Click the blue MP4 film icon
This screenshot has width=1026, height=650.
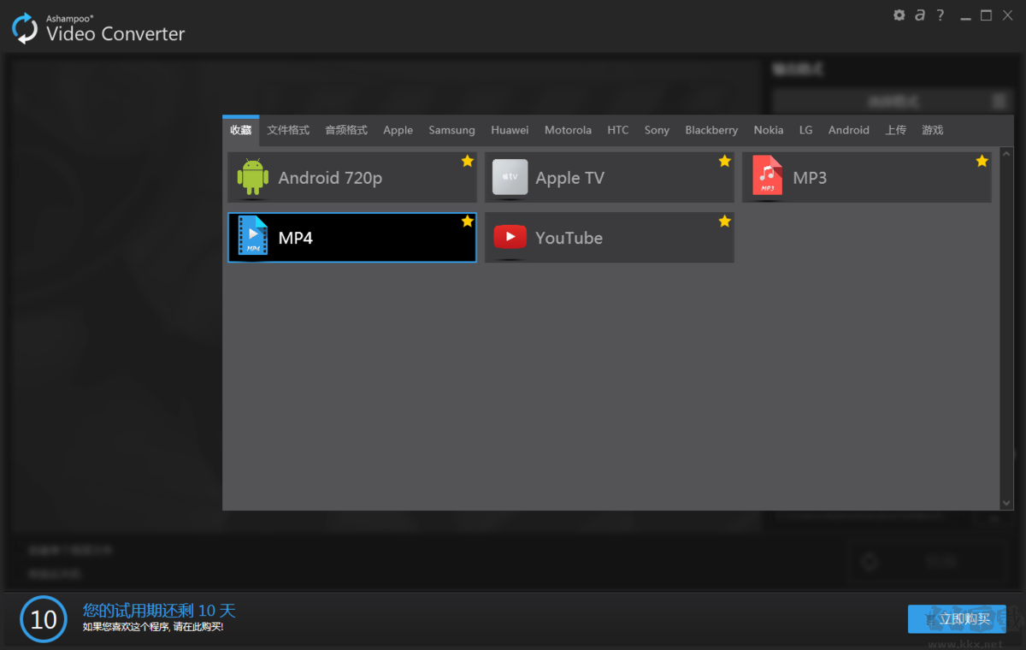coord(252,236)
